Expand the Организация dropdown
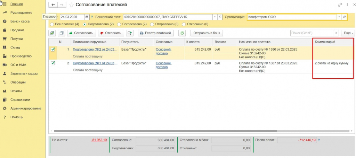The image size is (356, 158). pyautogui.click(x=339, y=17)
